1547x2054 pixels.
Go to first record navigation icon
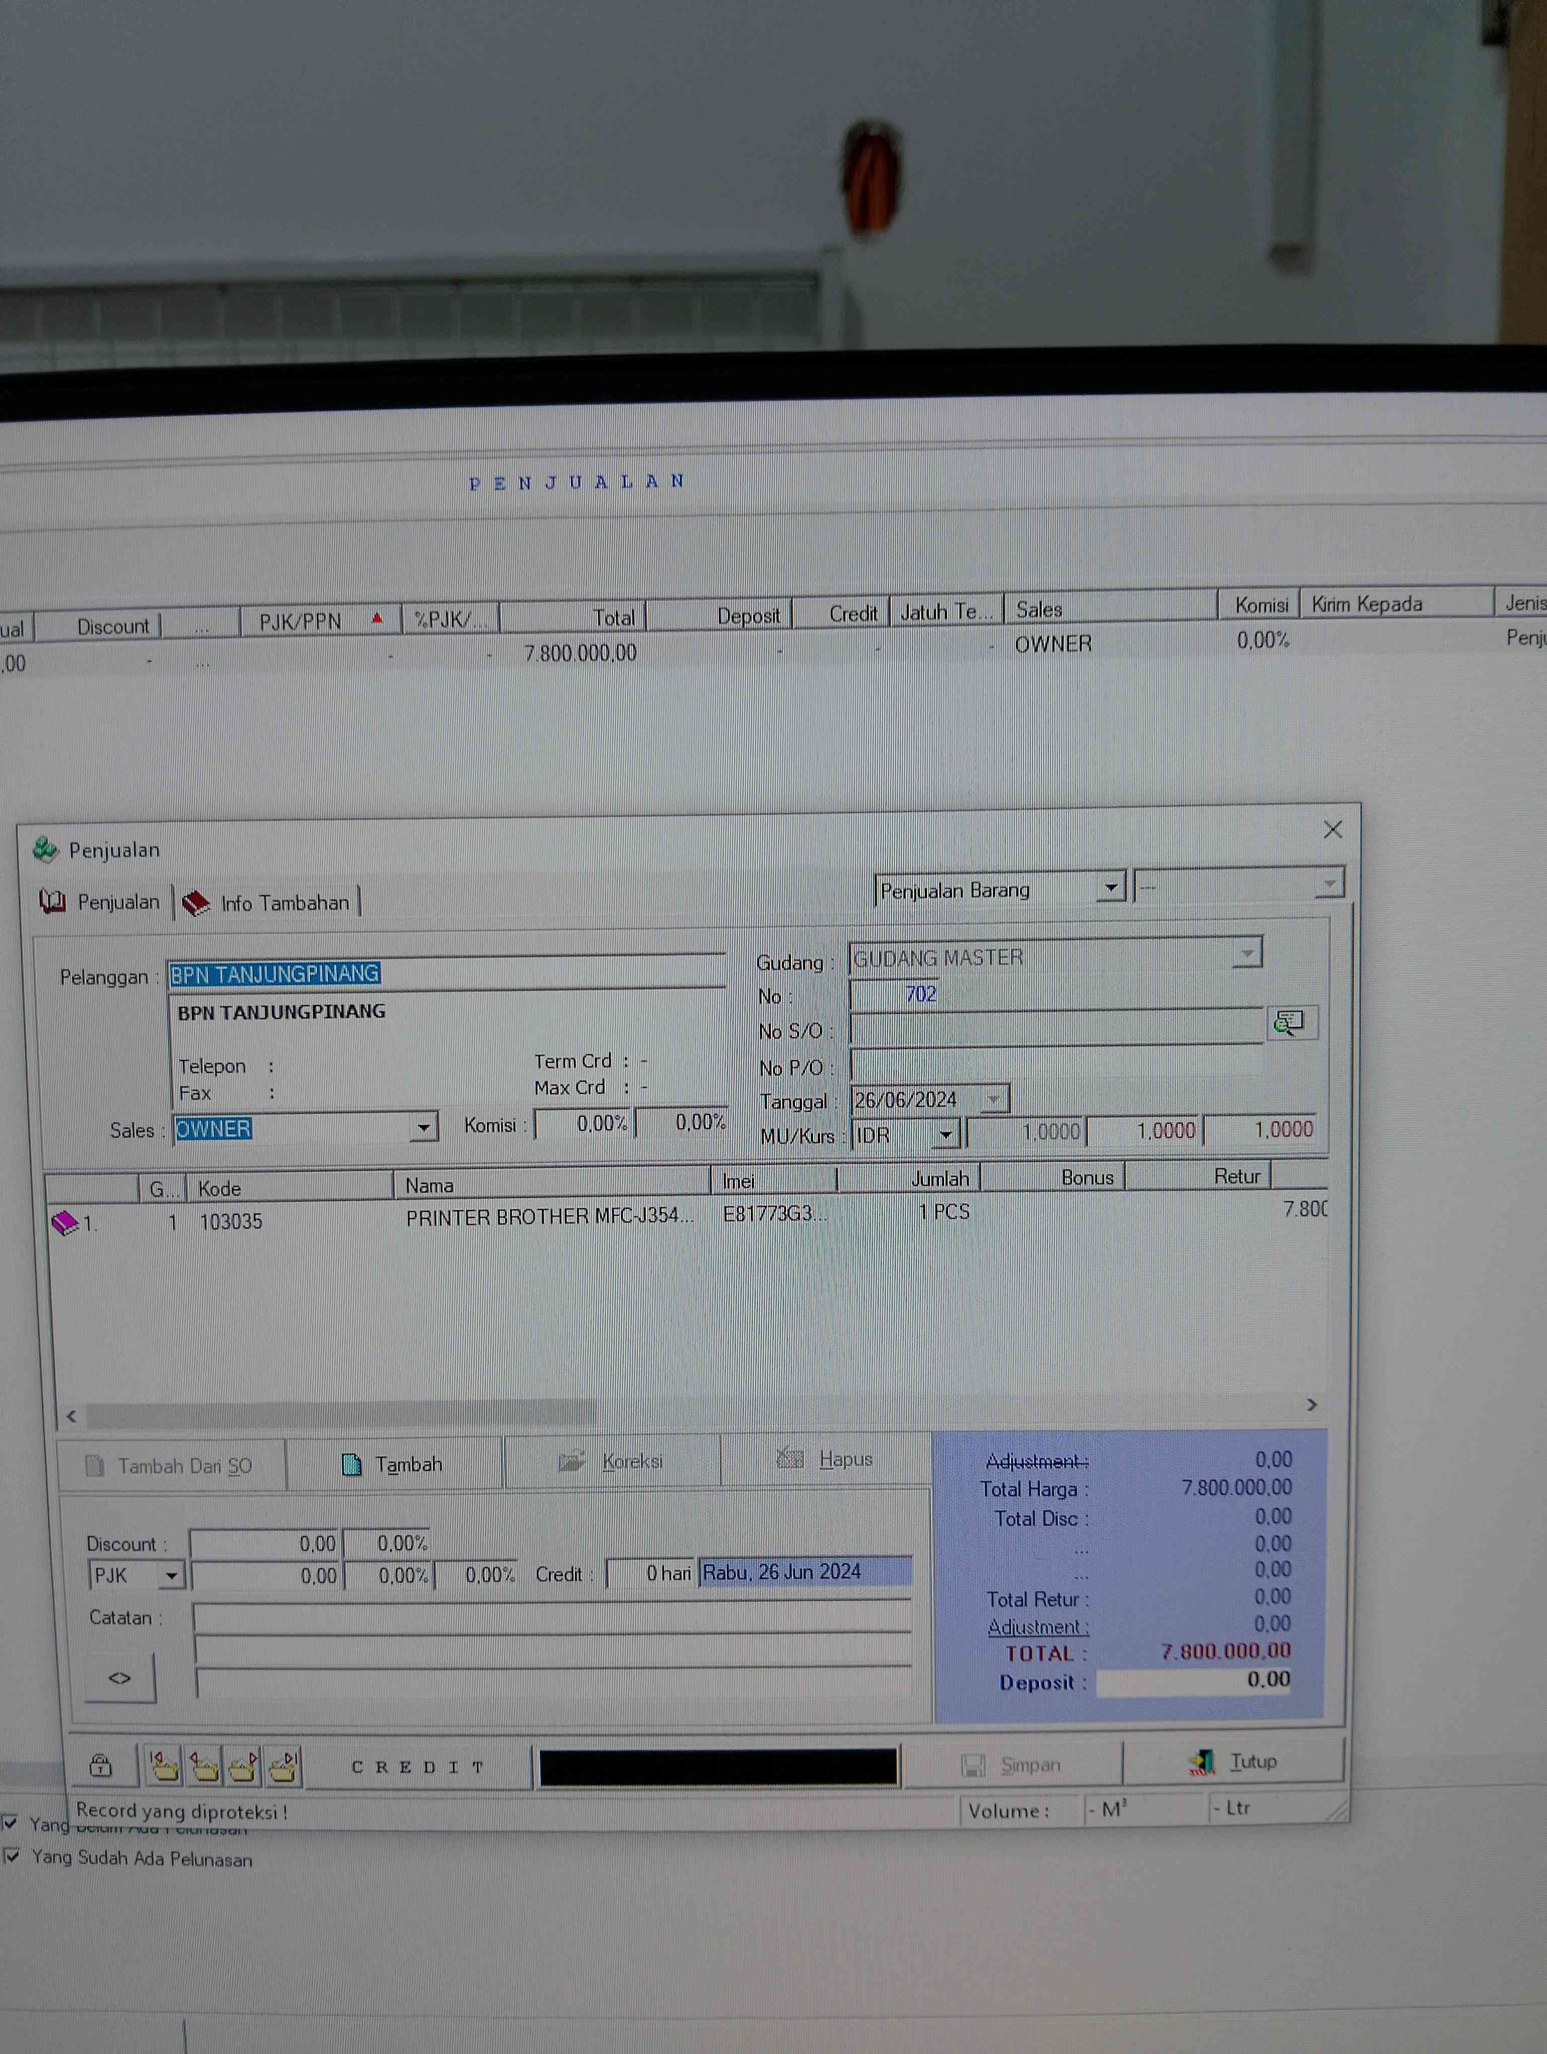coord(164,1766)
